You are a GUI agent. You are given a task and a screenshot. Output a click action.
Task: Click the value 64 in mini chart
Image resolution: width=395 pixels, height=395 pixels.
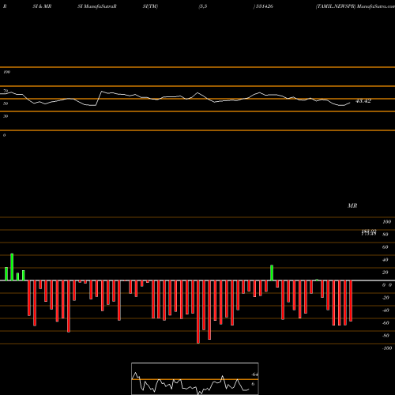(x=254, y=374)
